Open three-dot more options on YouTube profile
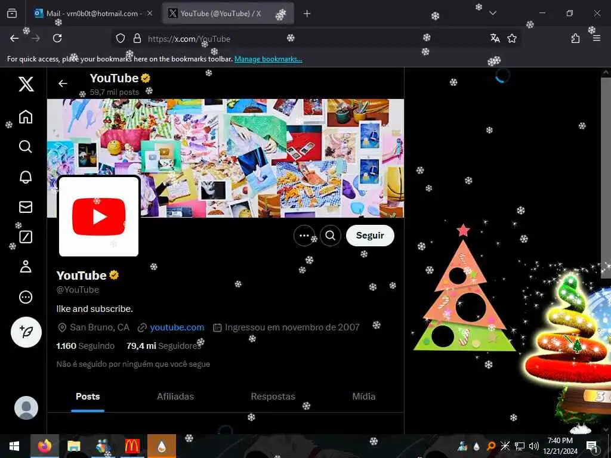Viewport: 611px width, 458px height. point(304,236)
